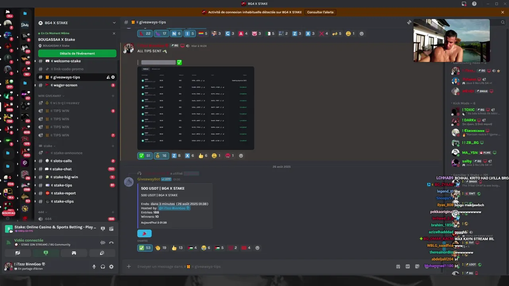Open the win-giveaway channel
509x286 pixels.
(x=77, y=103)
